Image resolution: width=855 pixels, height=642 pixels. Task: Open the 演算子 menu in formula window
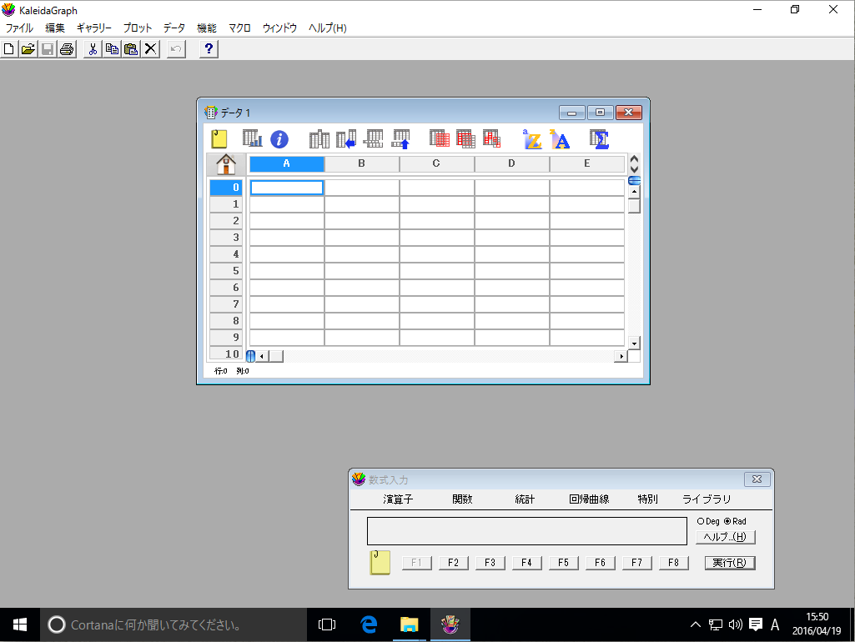(x=398, y=499)
